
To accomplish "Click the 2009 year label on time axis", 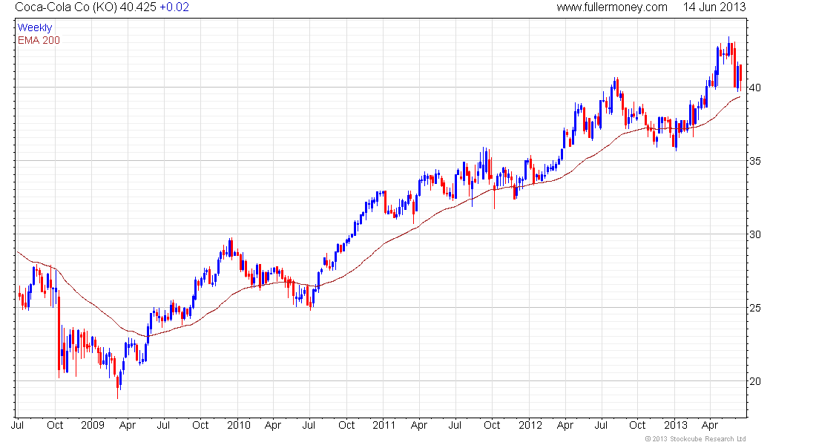I will [93, 425].
